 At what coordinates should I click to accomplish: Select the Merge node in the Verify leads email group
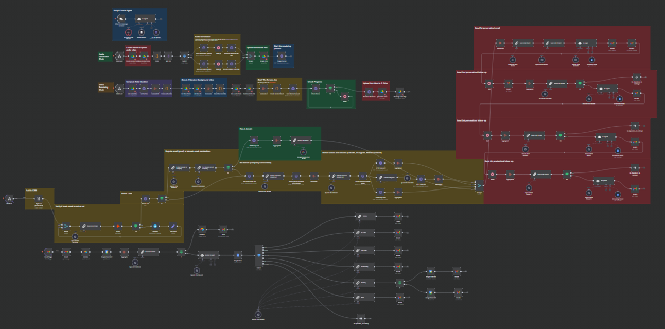tap(66, 226)
